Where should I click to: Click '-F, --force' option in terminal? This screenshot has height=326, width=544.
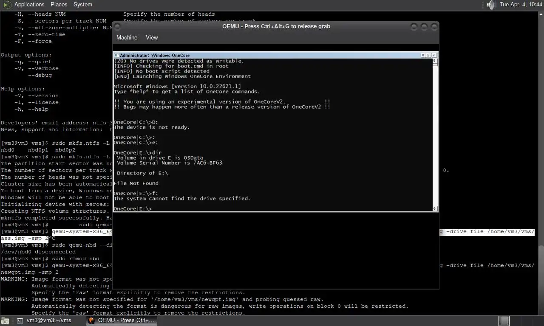click(33, 41)
